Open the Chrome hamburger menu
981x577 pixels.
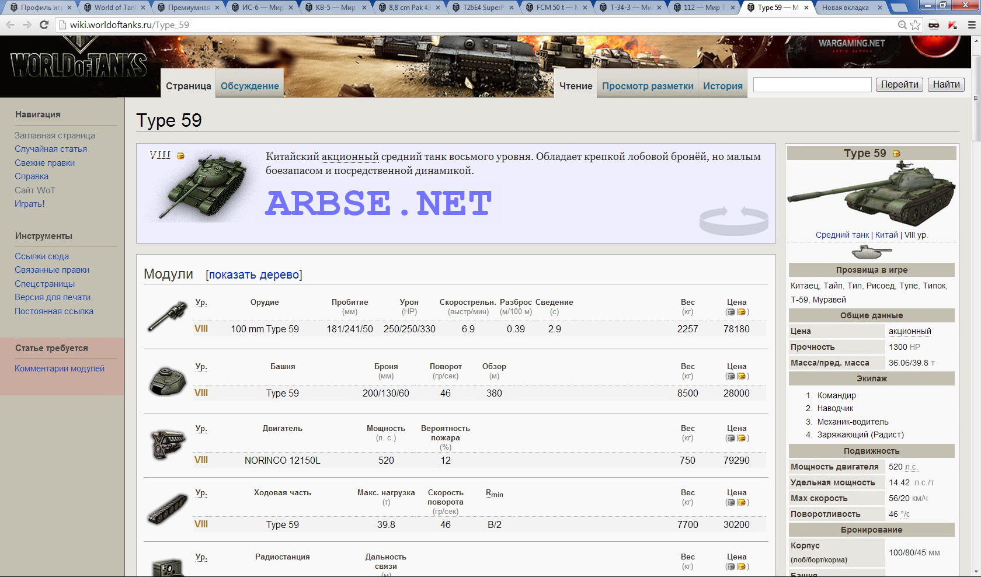[971, 25]
